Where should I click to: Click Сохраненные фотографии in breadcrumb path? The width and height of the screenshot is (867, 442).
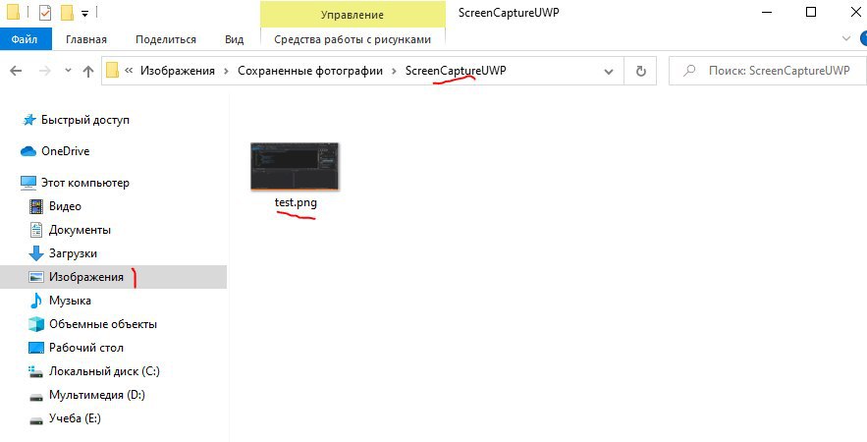[310, 71]
